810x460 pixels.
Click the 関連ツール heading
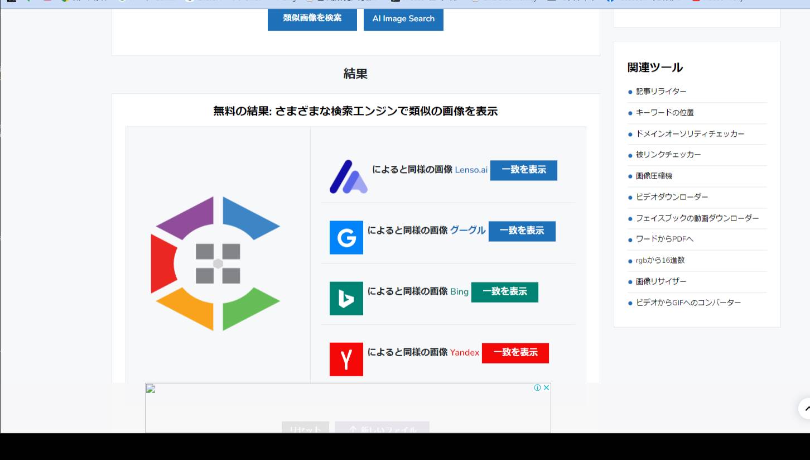(655, 68)
